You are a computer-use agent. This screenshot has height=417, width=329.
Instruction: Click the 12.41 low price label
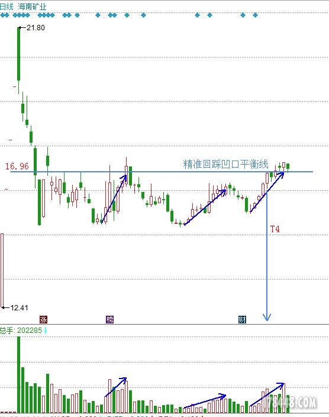[19, 307]
